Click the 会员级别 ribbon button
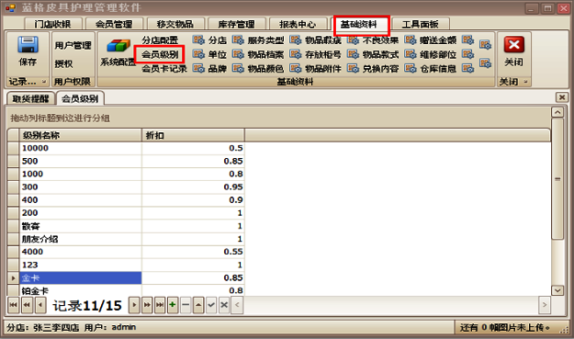The image size is (574, 339). point(160,54)
